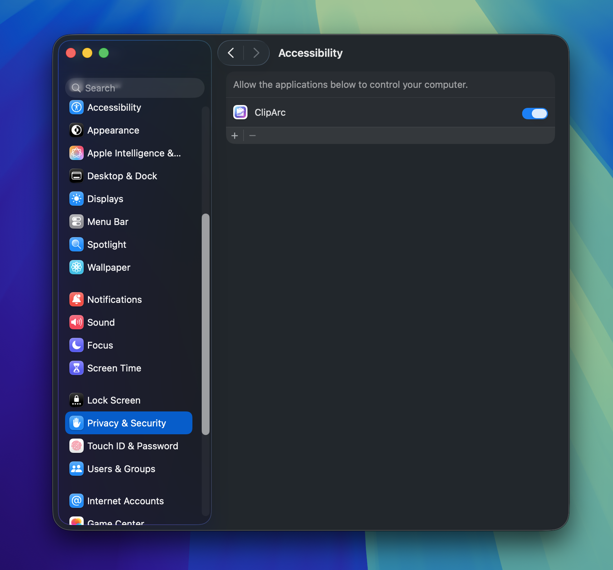
Task: Select the Notifications bell icon
Action: coord(76,299)
